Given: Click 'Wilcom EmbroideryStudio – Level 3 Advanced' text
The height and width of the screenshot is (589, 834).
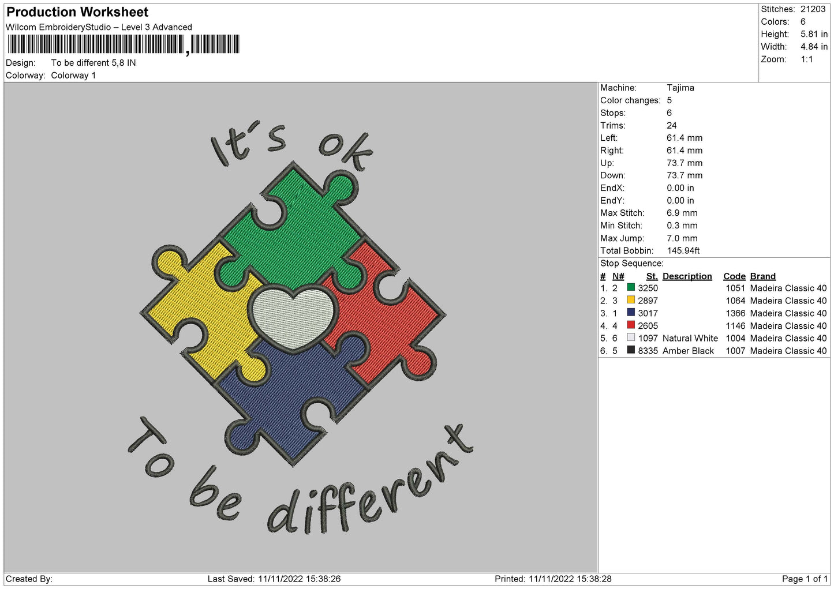Looking at the screenshot, I should click(x=99, y=27).
